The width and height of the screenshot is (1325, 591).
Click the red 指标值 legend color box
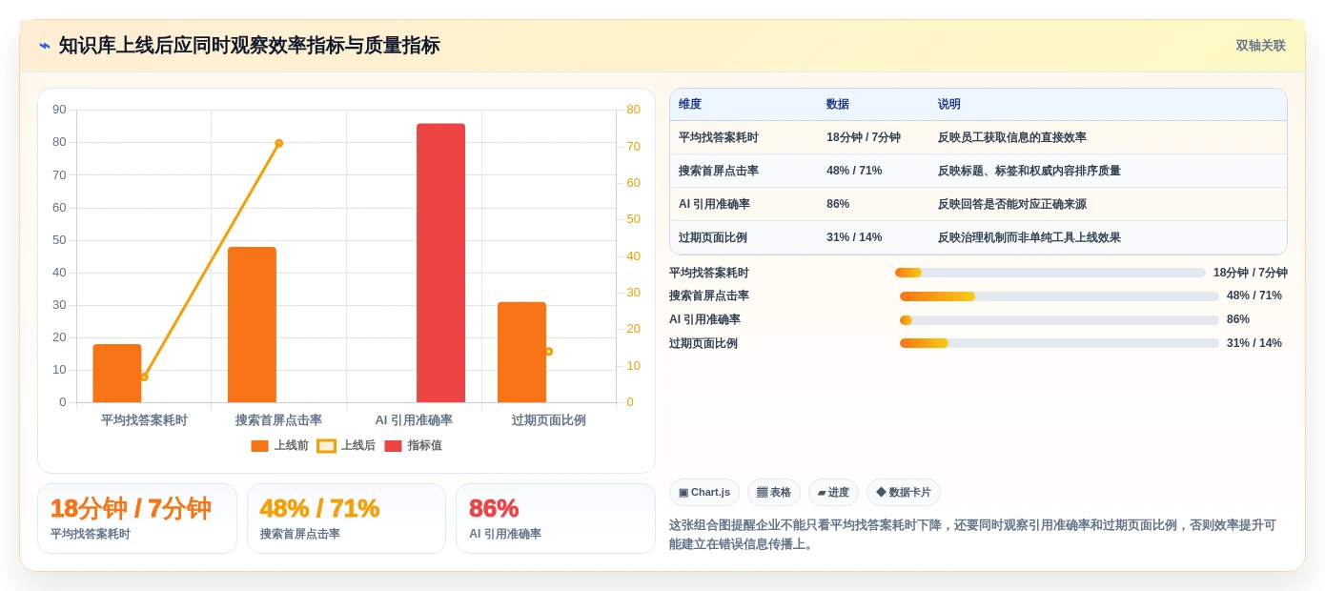[x=393, y=446]
